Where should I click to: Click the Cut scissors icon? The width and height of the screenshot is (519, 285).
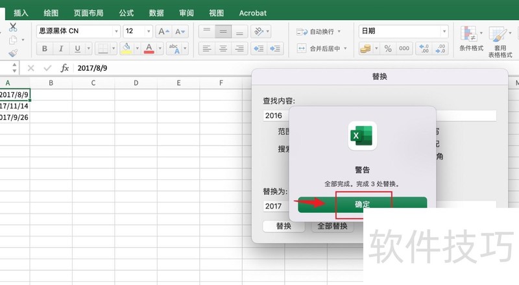tap(13, 27)
